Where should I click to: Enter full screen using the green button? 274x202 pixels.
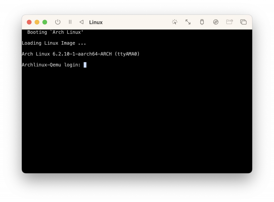[45, 22]
